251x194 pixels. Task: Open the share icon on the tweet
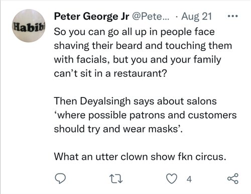click(x=233, y=178)
